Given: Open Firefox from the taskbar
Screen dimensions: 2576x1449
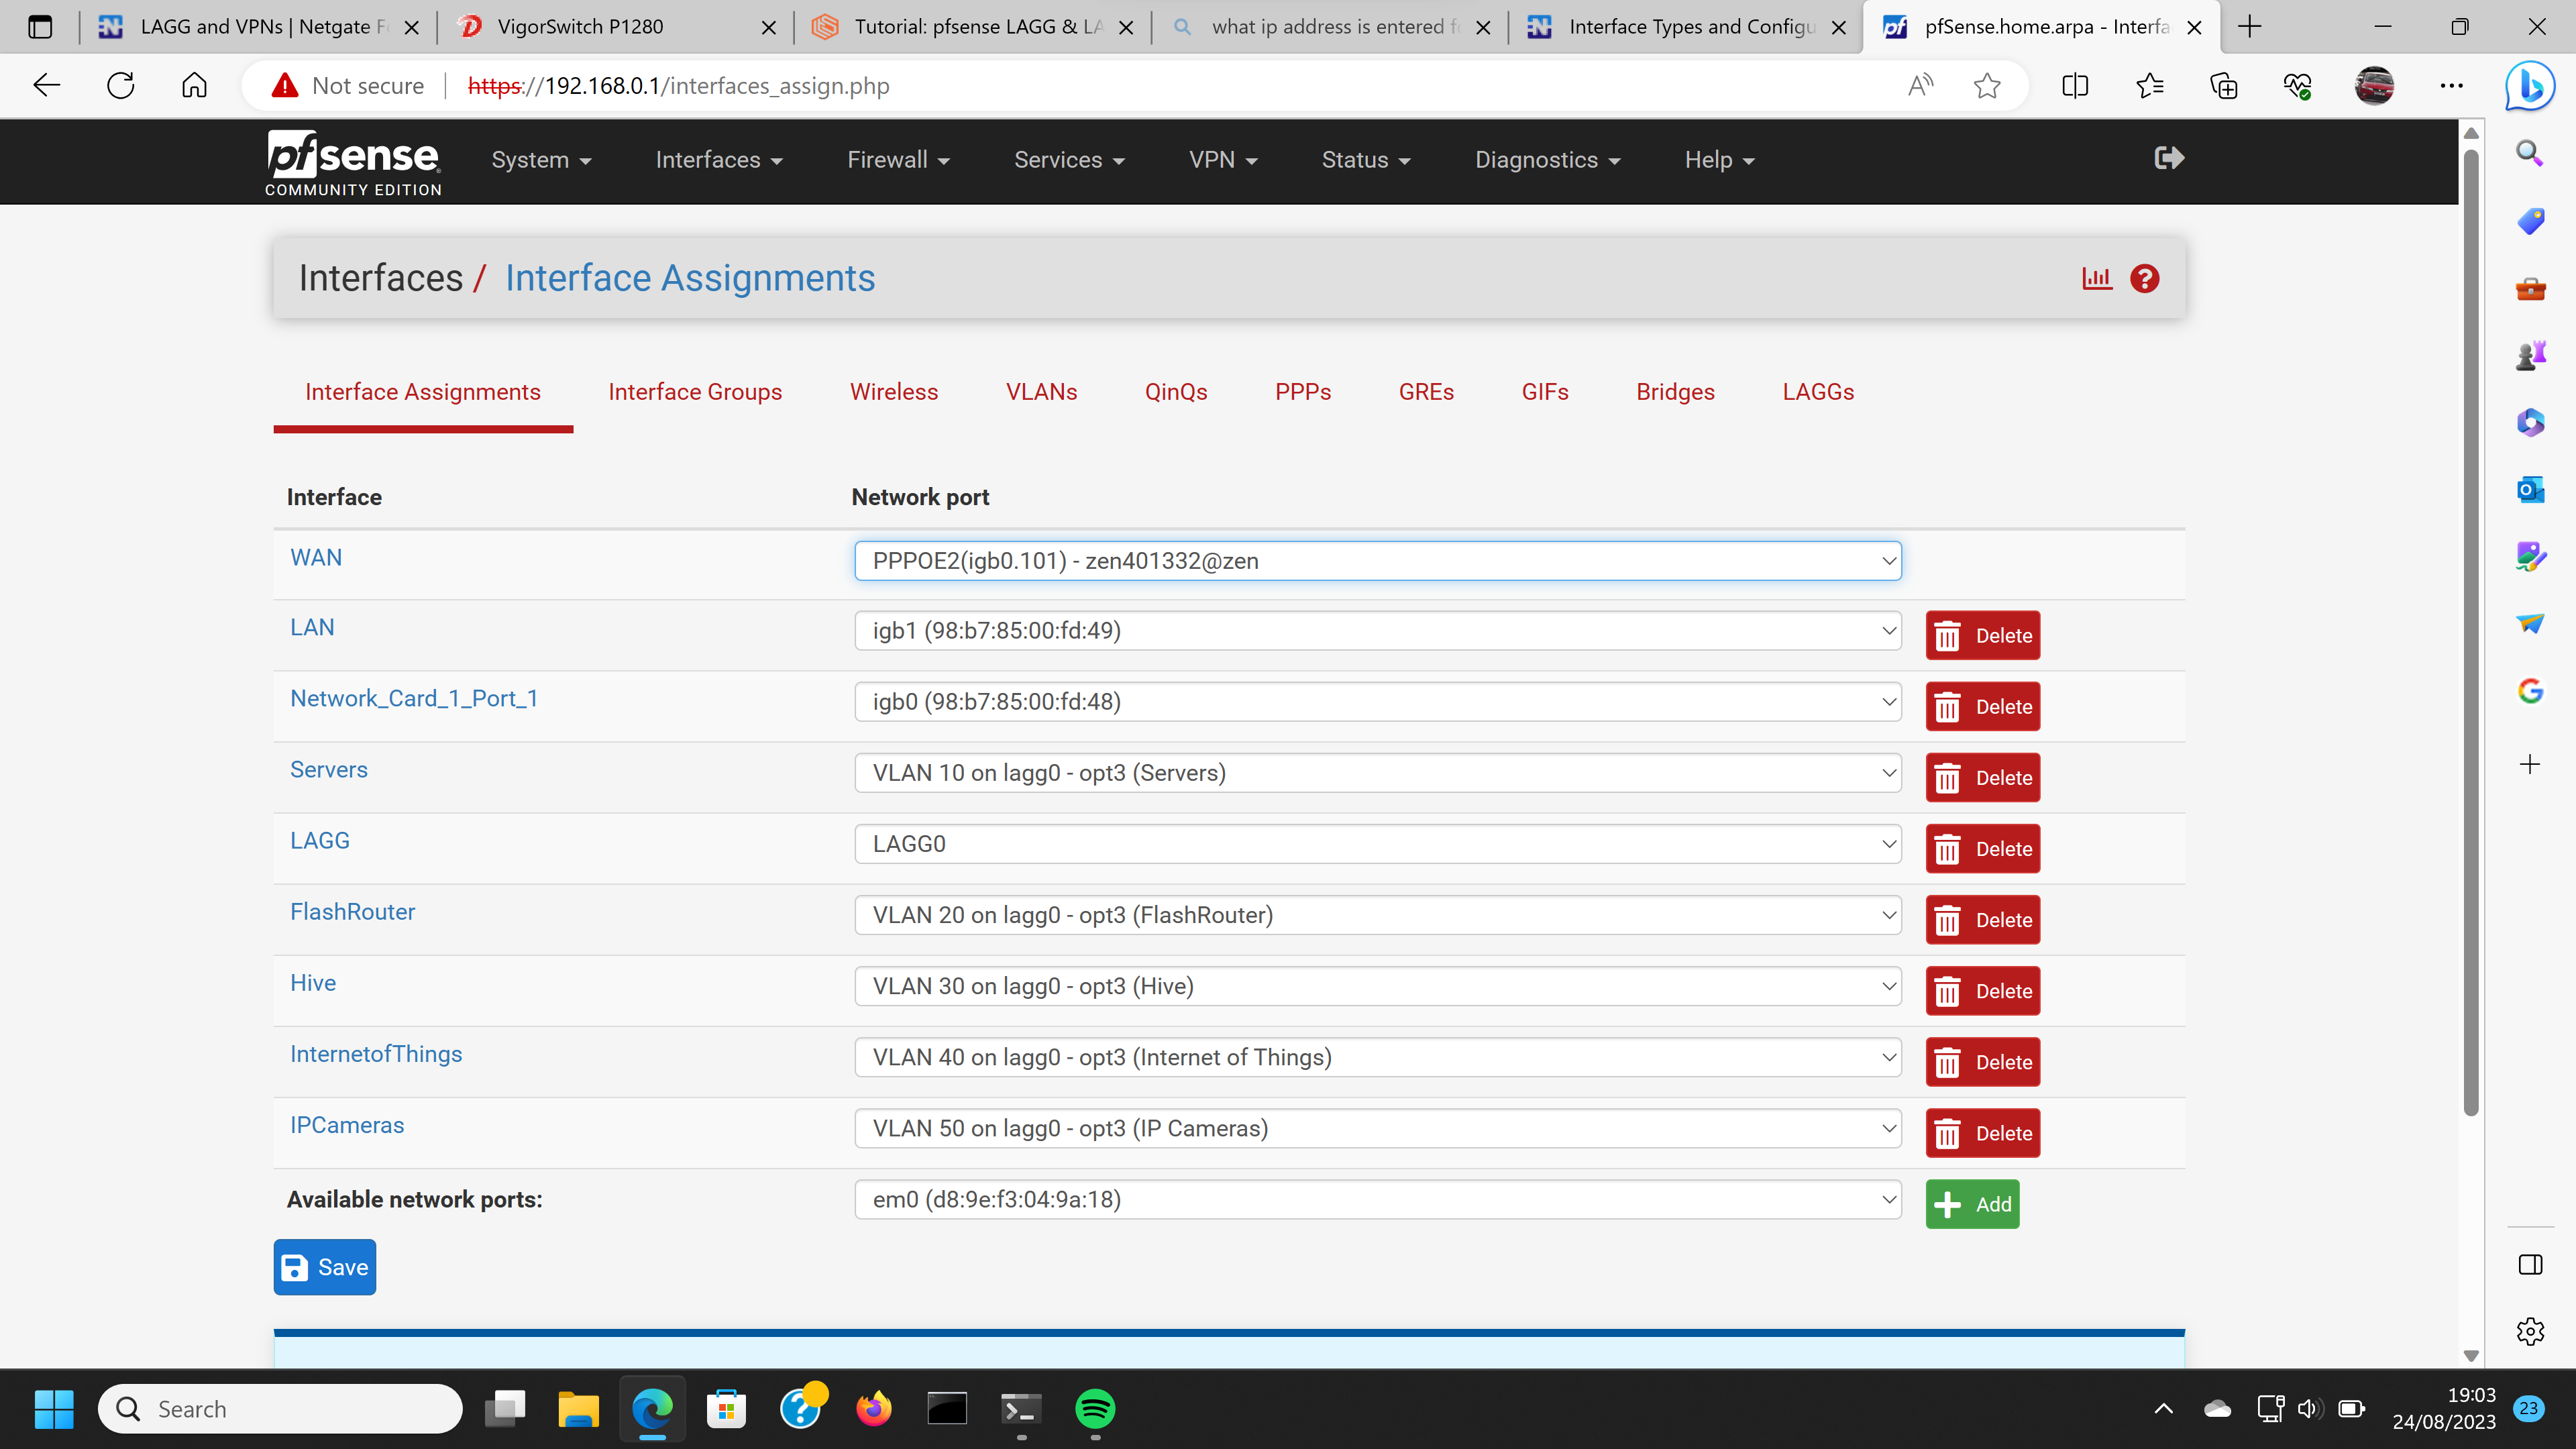Looking at the screenshot, I should point(873,1409).
